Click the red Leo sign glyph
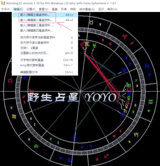This screenshot has width=160, height=166. click(10, 81)
